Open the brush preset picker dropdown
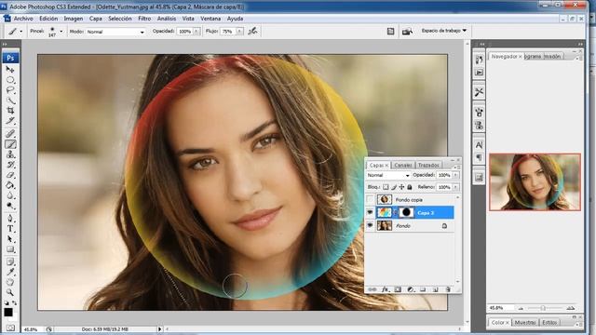Viewport: 596px width, 335px height. pyautogui.click(x=61, y=32)
